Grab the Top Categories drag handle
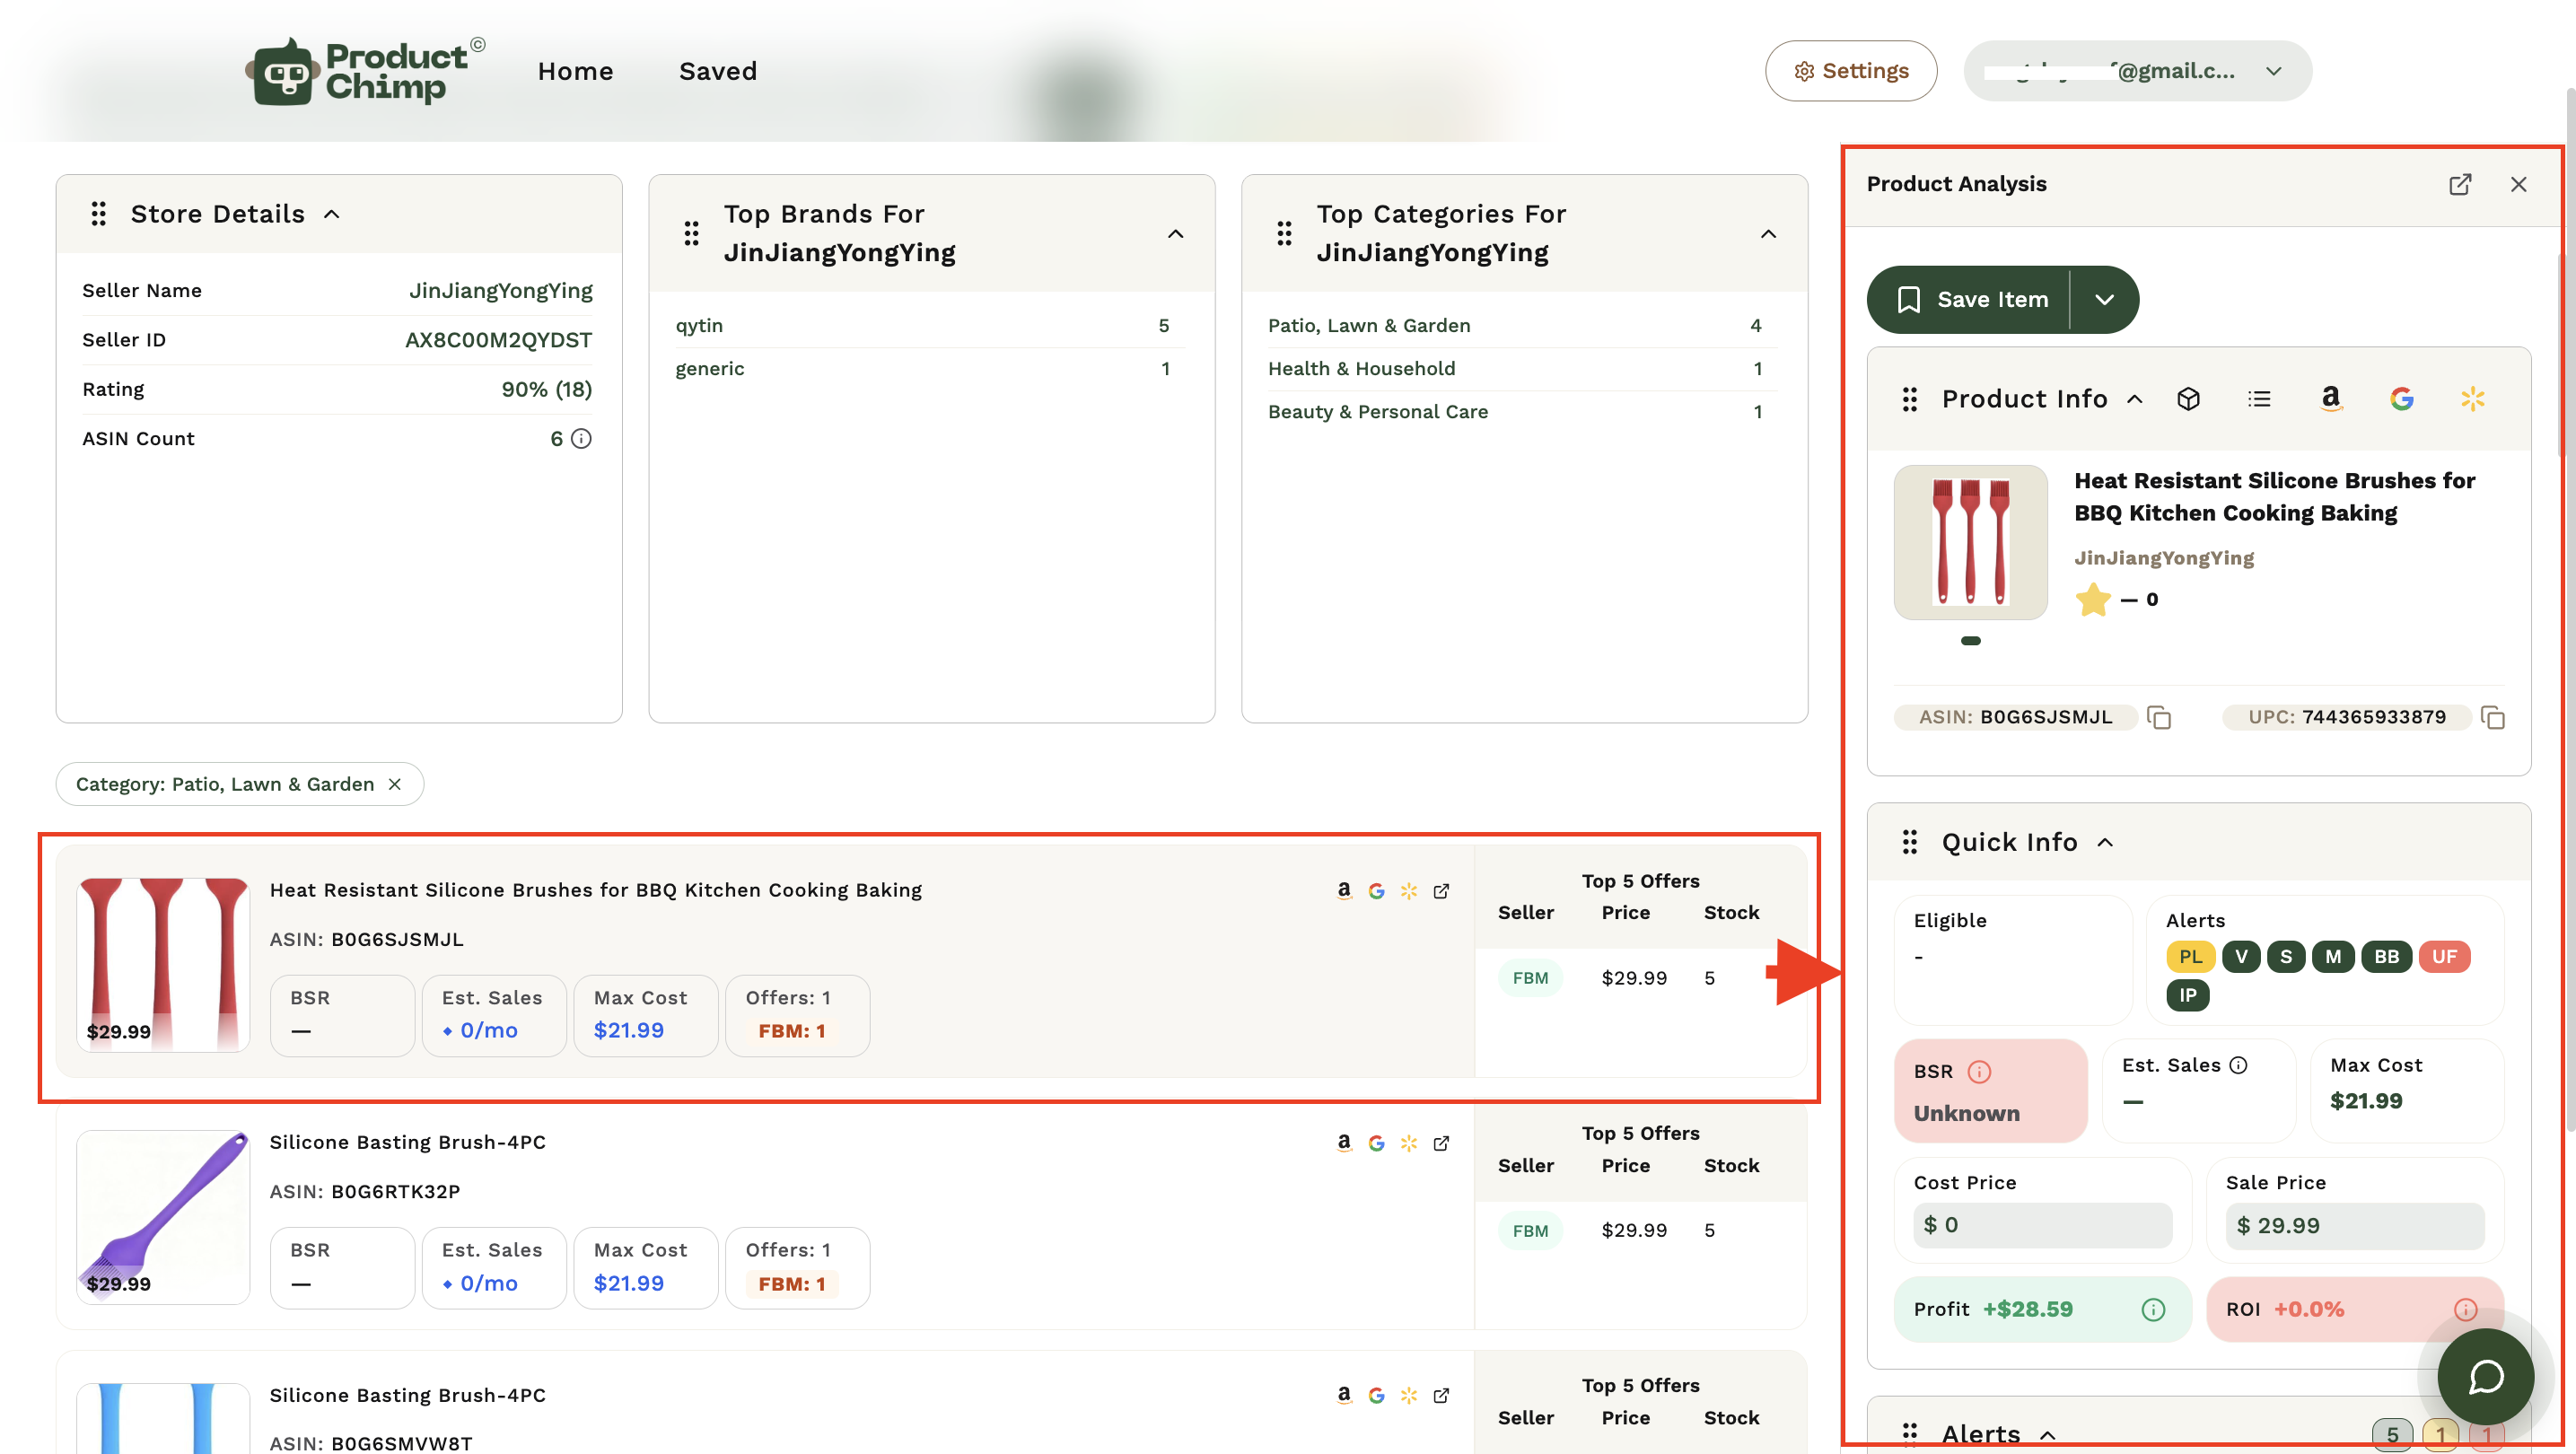 click(x=1284, y=234)
